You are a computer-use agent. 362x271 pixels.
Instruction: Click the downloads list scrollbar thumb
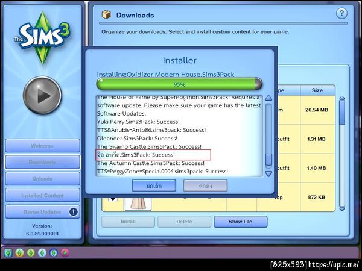click(x=342, y=112)
